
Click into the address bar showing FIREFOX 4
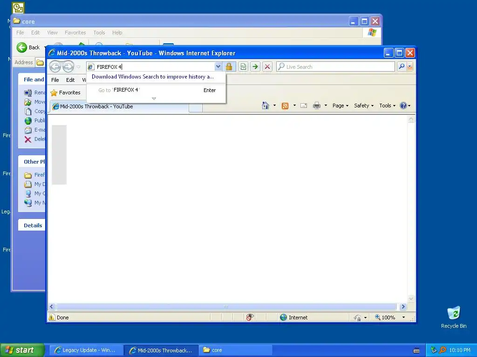coord(155,67)
